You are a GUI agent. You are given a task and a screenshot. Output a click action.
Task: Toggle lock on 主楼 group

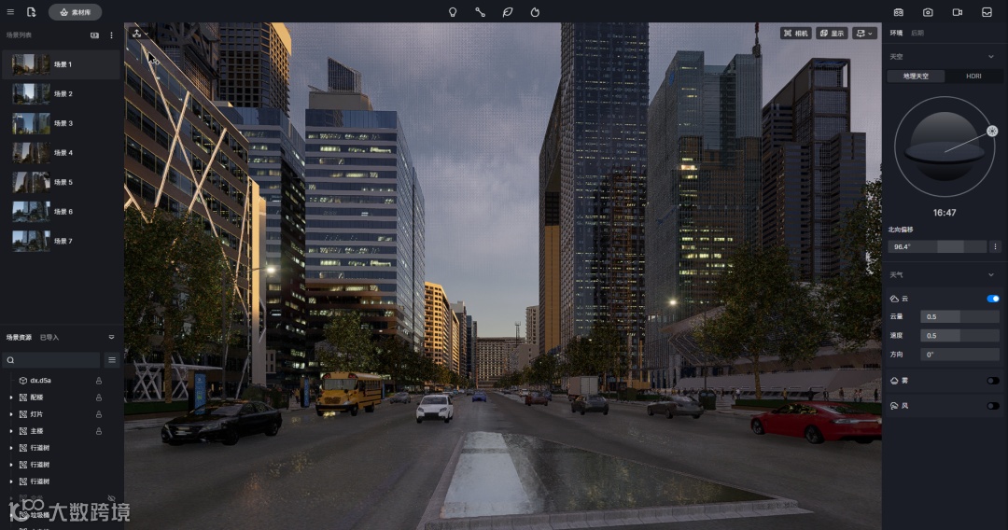(x=99, y=431)
